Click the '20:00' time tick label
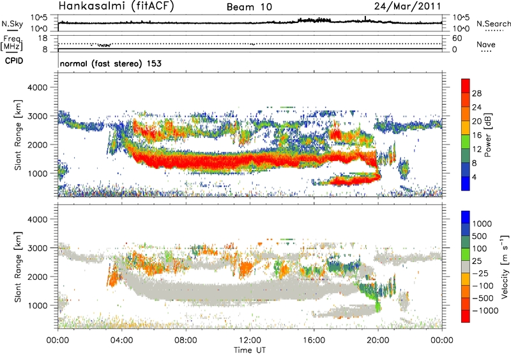The image size is (511, 354). click(x=378, y=341)
